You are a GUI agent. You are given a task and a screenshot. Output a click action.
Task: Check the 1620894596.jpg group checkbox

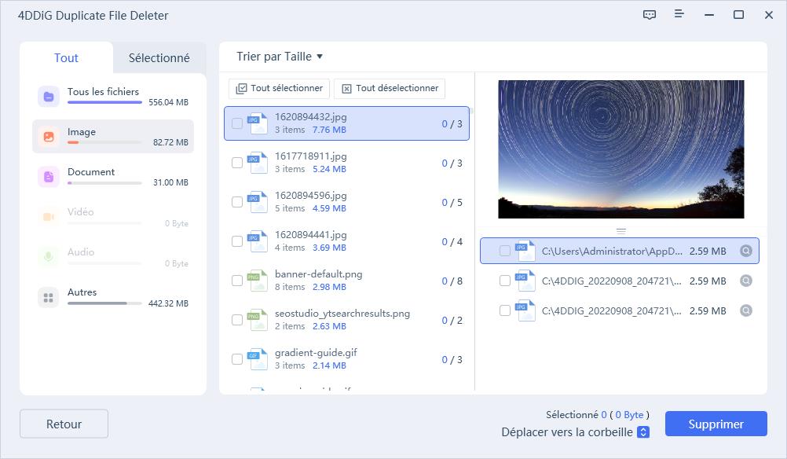coord(237,202)
